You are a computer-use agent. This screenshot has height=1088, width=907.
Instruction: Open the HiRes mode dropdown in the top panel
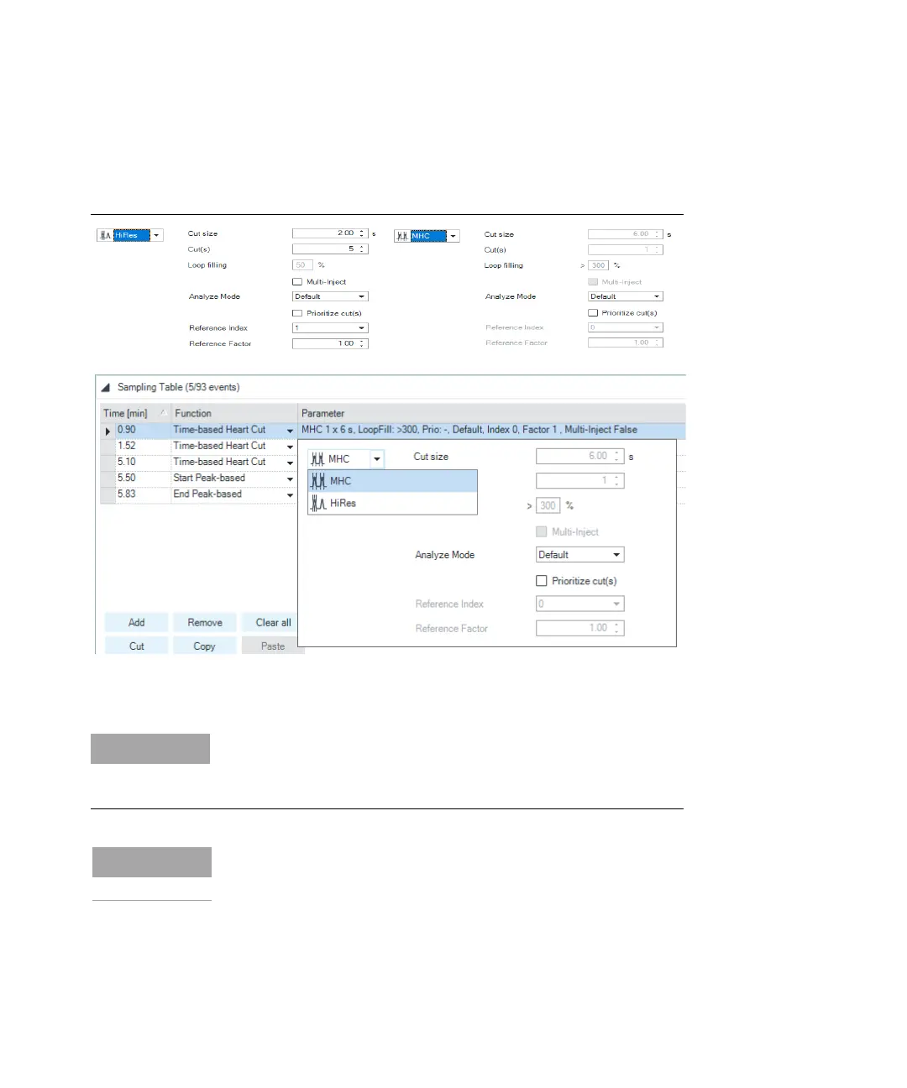pos(156,236)
